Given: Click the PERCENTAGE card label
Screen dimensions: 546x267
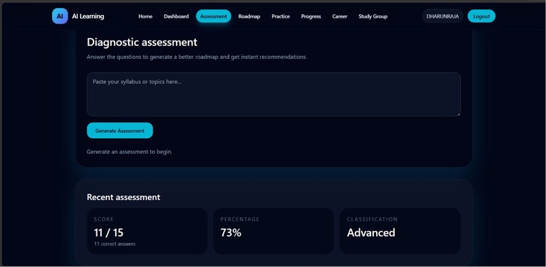Looking at the screenshot, I should tap(240, 220).
